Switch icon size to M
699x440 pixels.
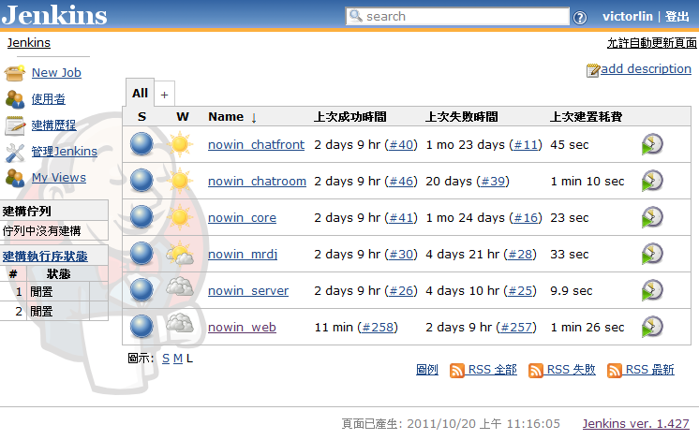pos(178,358)
